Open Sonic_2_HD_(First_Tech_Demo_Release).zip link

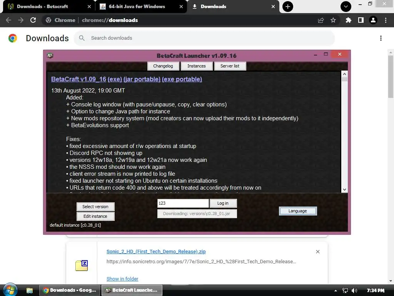[156, 251]
